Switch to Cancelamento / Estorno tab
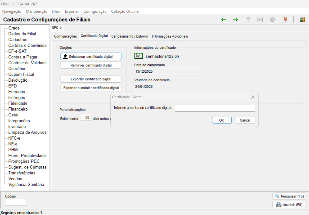The height and width of the screenshot is (215, 309). point(130,36)
